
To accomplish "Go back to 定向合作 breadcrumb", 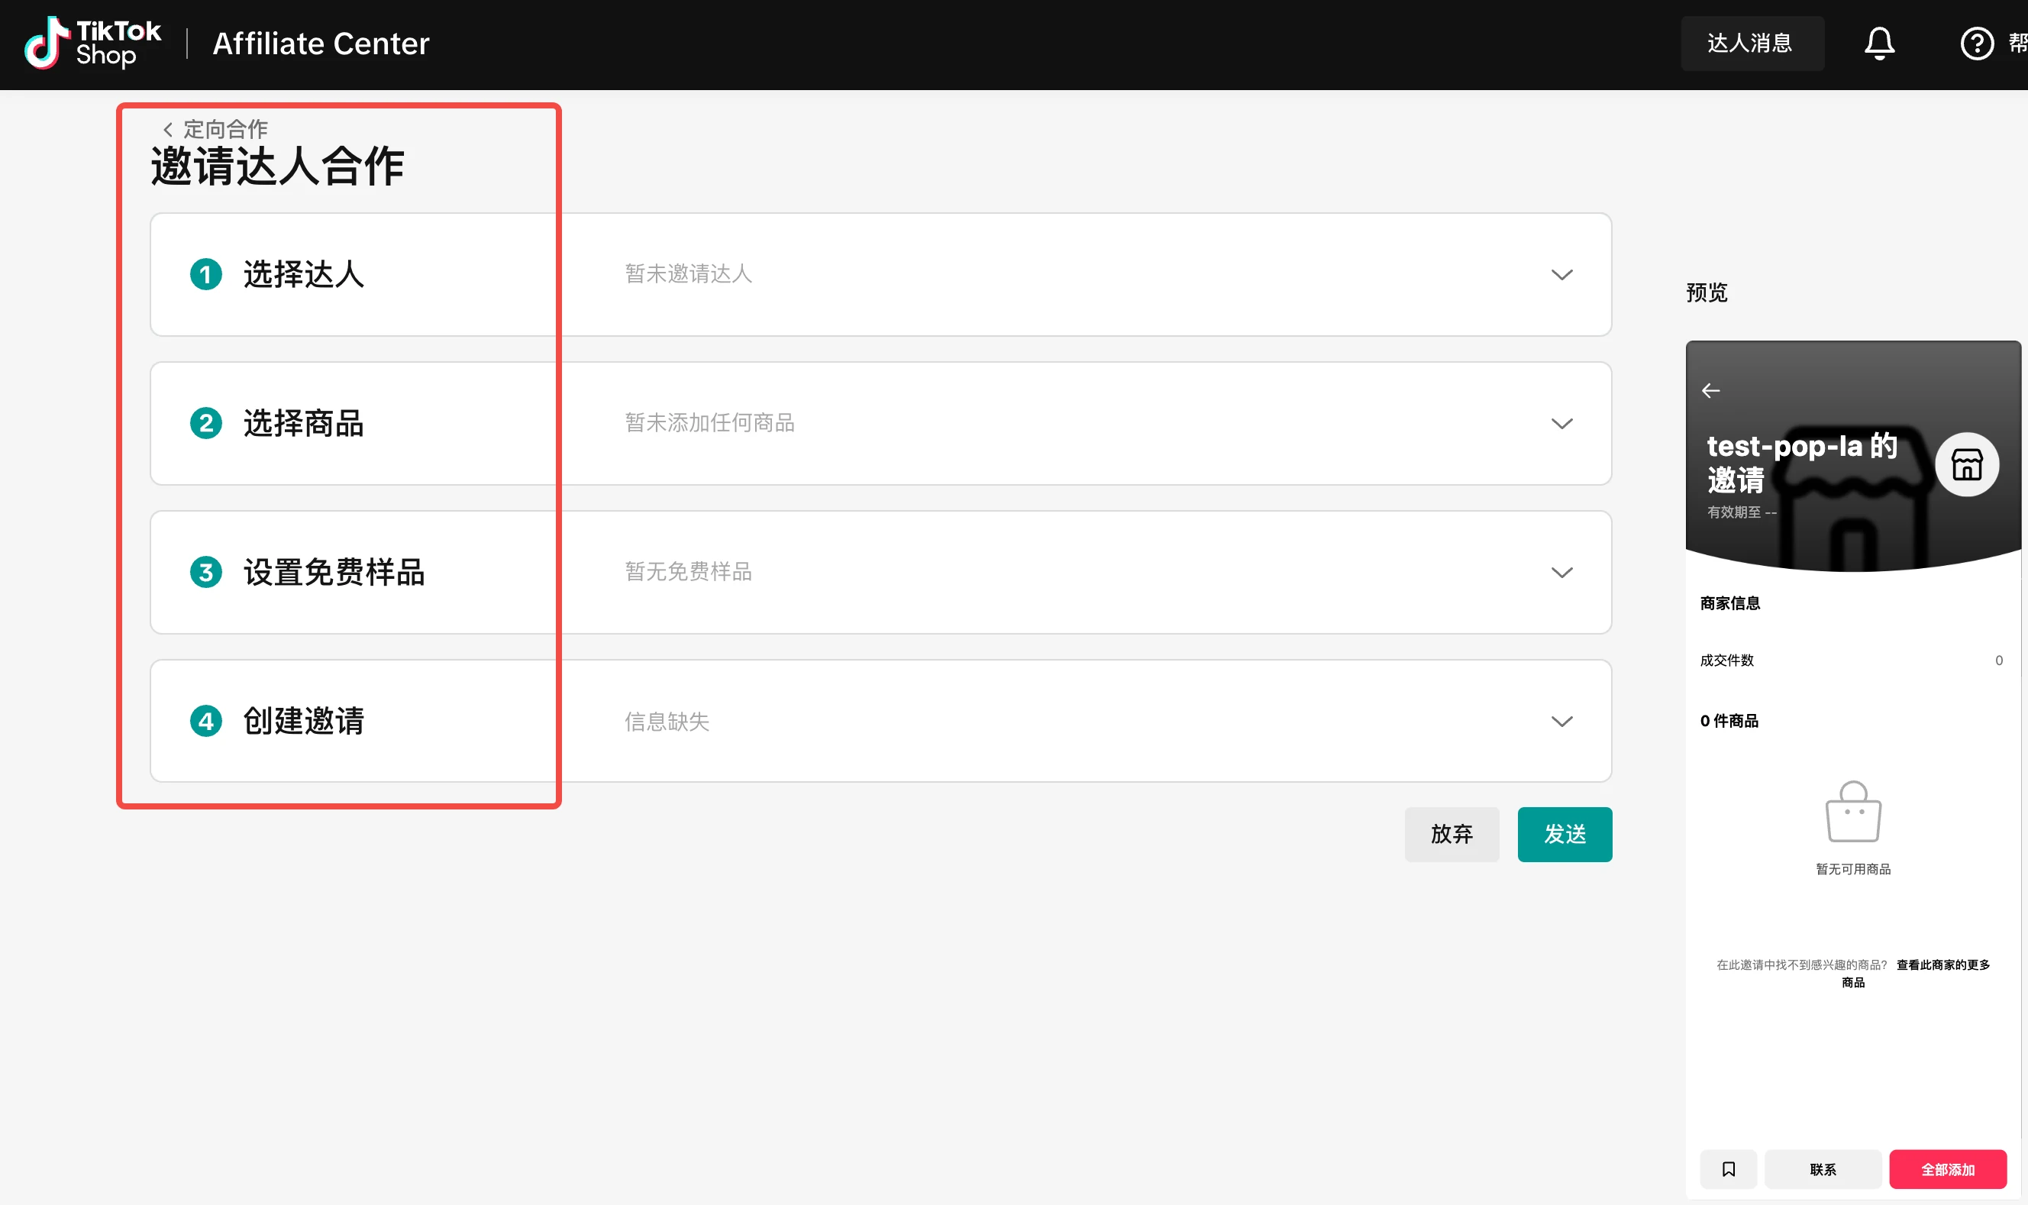I will click(216, 129).
